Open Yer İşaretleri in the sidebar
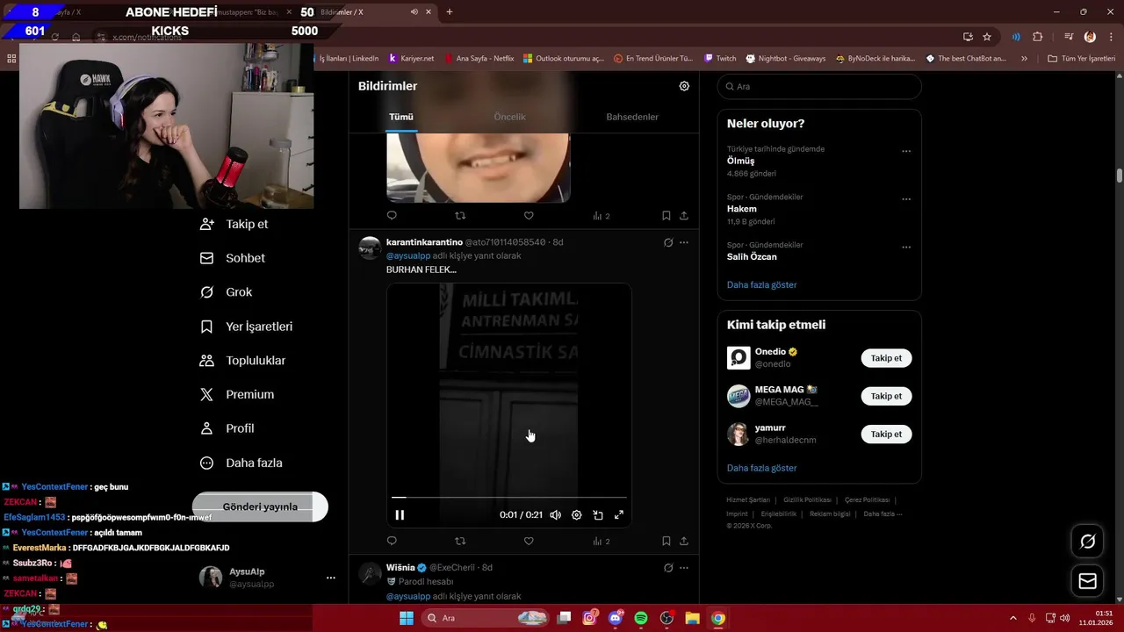1124x632 pixels. (247, 327)
